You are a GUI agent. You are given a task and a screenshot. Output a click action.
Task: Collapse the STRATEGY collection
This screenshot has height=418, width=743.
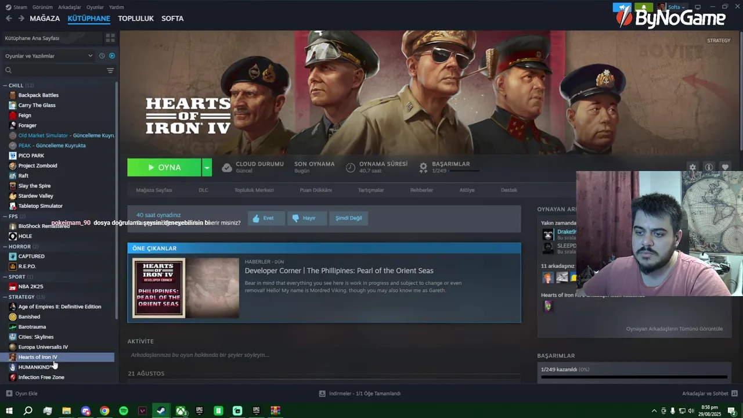tap(5, 297)
